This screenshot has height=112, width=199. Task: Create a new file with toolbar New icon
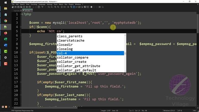coord(12,7)
